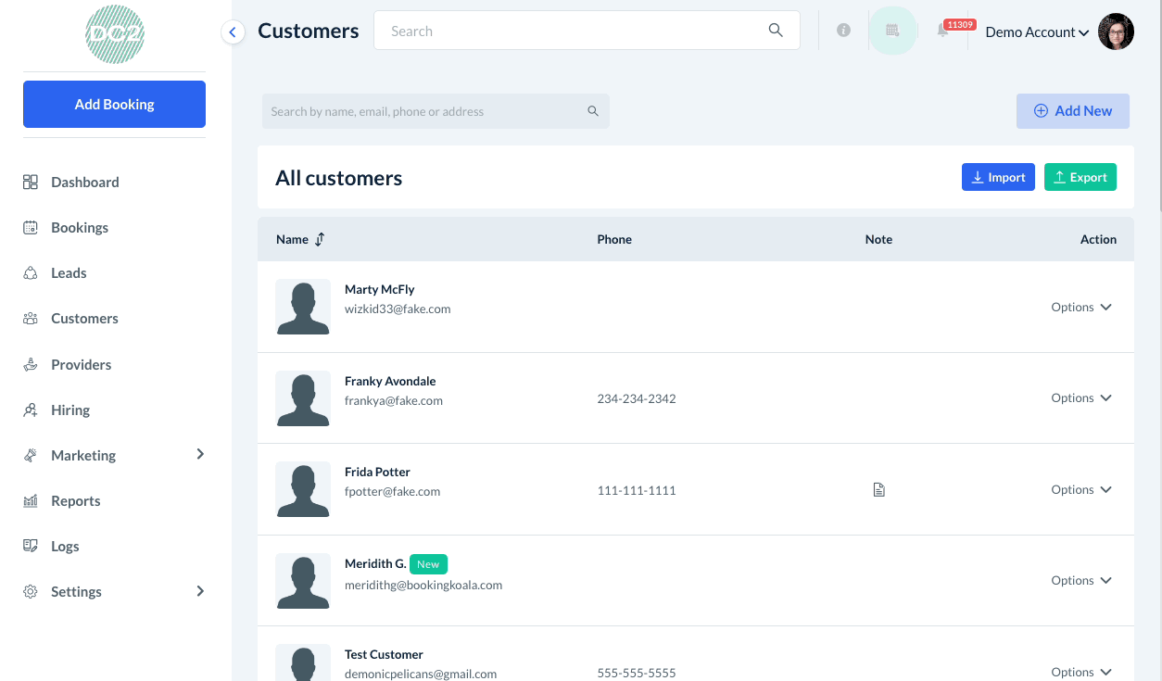Open Demo Account dropdown menu
The width and height of the screenshot is (1162, 681).
pyautogui.click(x=1036, y=32)
